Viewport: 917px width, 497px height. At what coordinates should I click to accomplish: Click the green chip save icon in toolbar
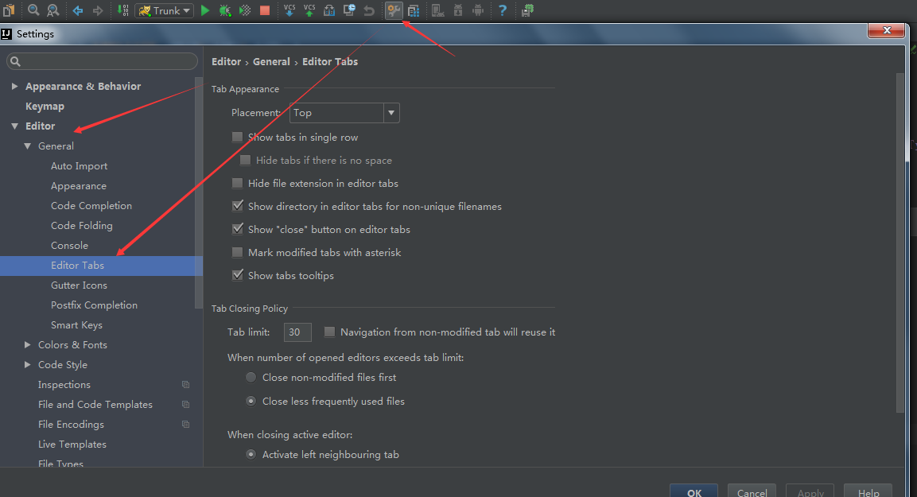[x=527, y=10]
